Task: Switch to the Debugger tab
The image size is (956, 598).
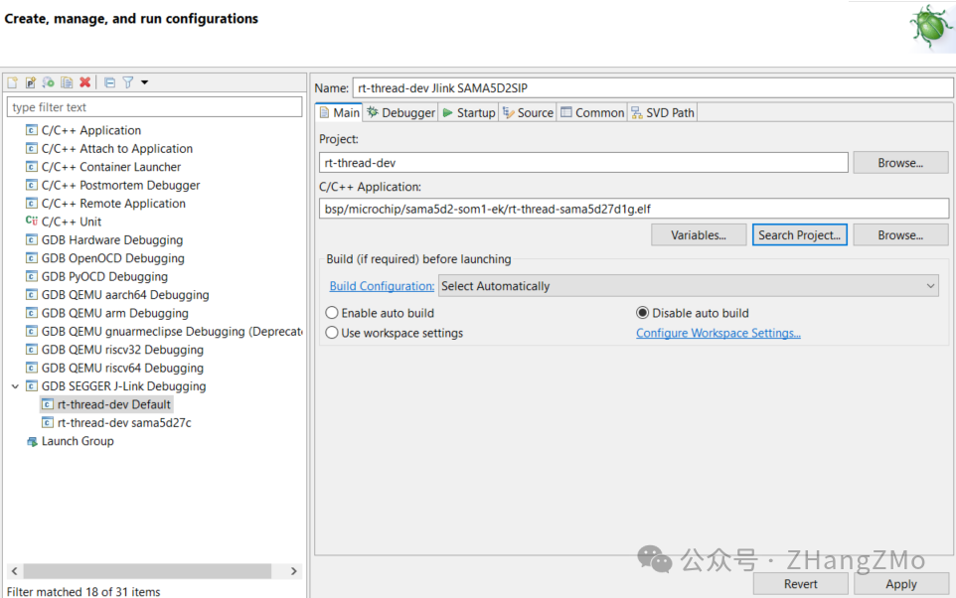Action: click(400, 113)
